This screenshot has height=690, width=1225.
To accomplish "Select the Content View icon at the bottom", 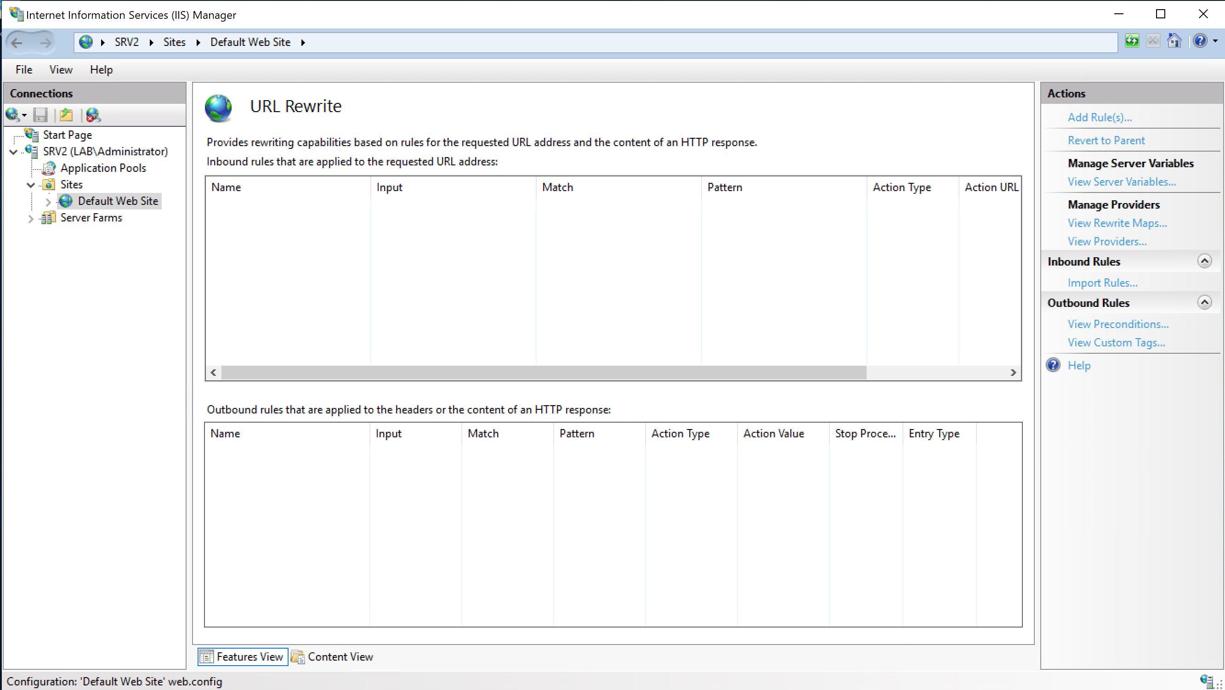I will (x=298, y=657).
